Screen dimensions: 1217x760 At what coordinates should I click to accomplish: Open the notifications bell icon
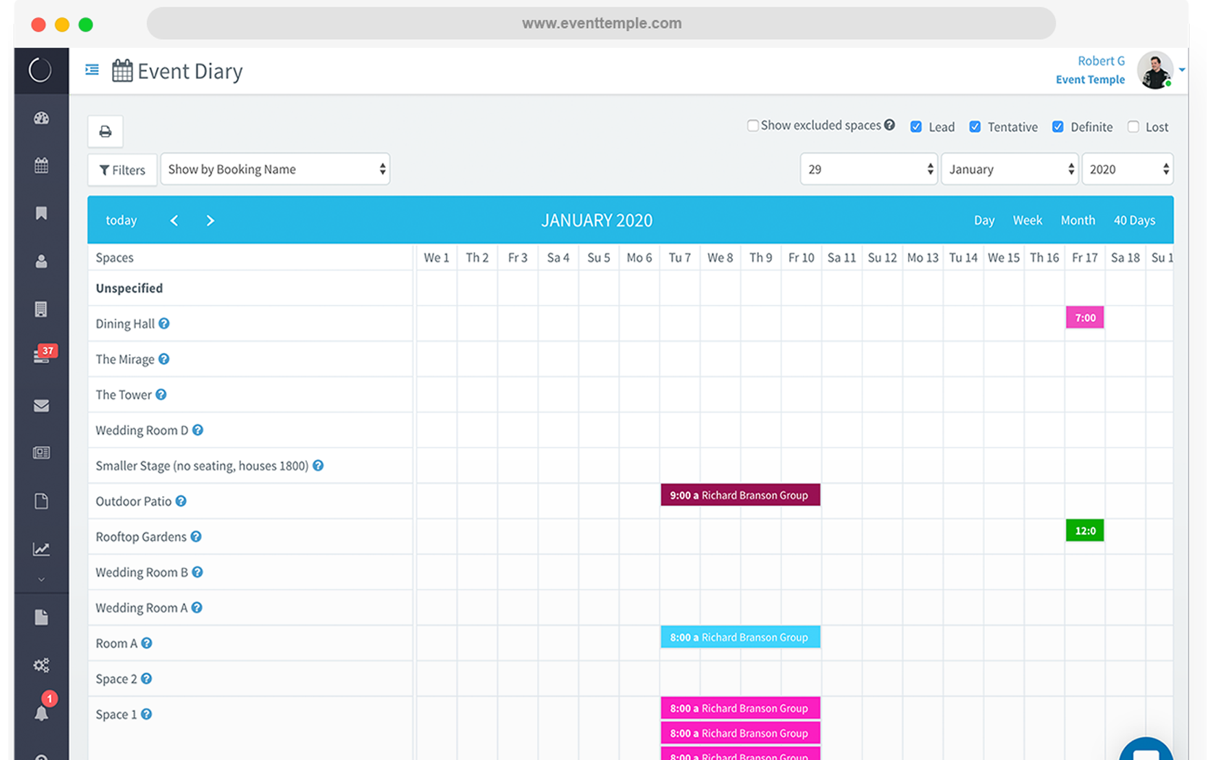pos(41,713)
